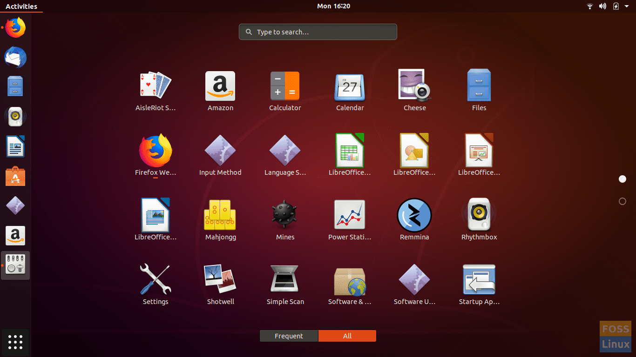Open Language Support

285,151
